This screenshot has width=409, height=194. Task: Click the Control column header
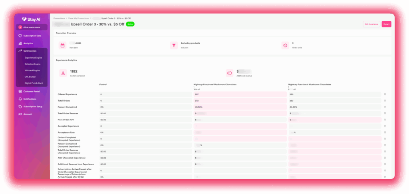coord(103,84)
